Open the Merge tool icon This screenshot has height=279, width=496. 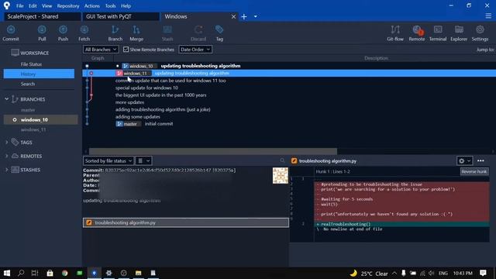point(136,33)
